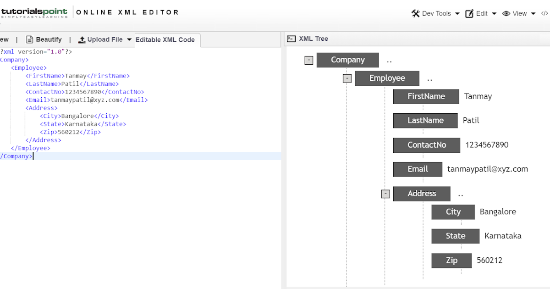The height and width of the screenshot is (289, 550).
Task: Click inside the XML code editor
Action: pos(137,115)
